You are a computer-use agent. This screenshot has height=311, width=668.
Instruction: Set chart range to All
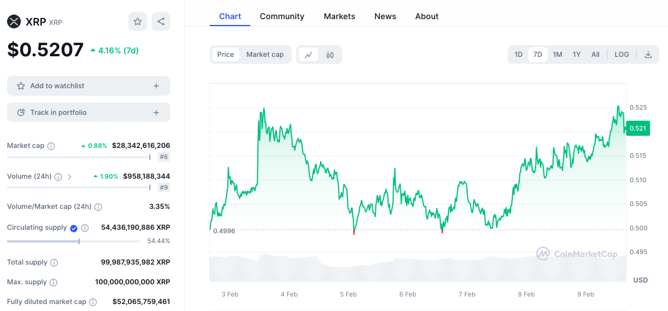pos(595,55)
